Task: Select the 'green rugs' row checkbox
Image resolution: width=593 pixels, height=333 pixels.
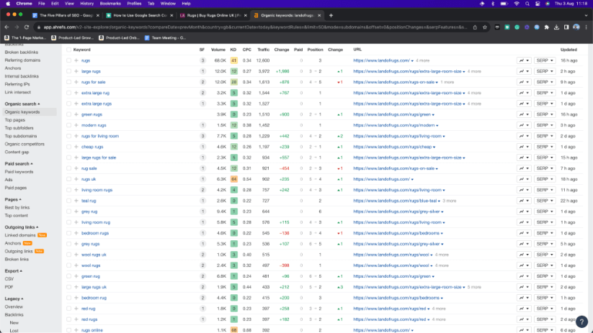Action: pyautogui.click(x=69, y=114)
